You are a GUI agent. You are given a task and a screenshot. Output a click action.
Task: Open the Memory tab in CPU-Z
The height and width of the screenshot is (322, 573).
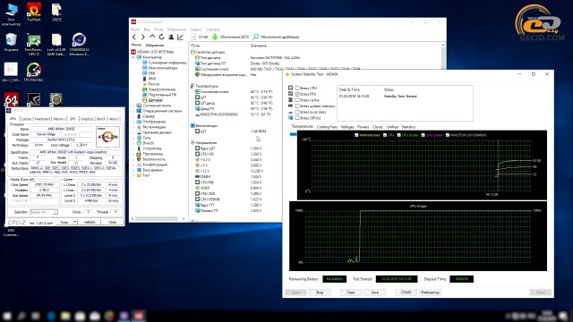59,119
